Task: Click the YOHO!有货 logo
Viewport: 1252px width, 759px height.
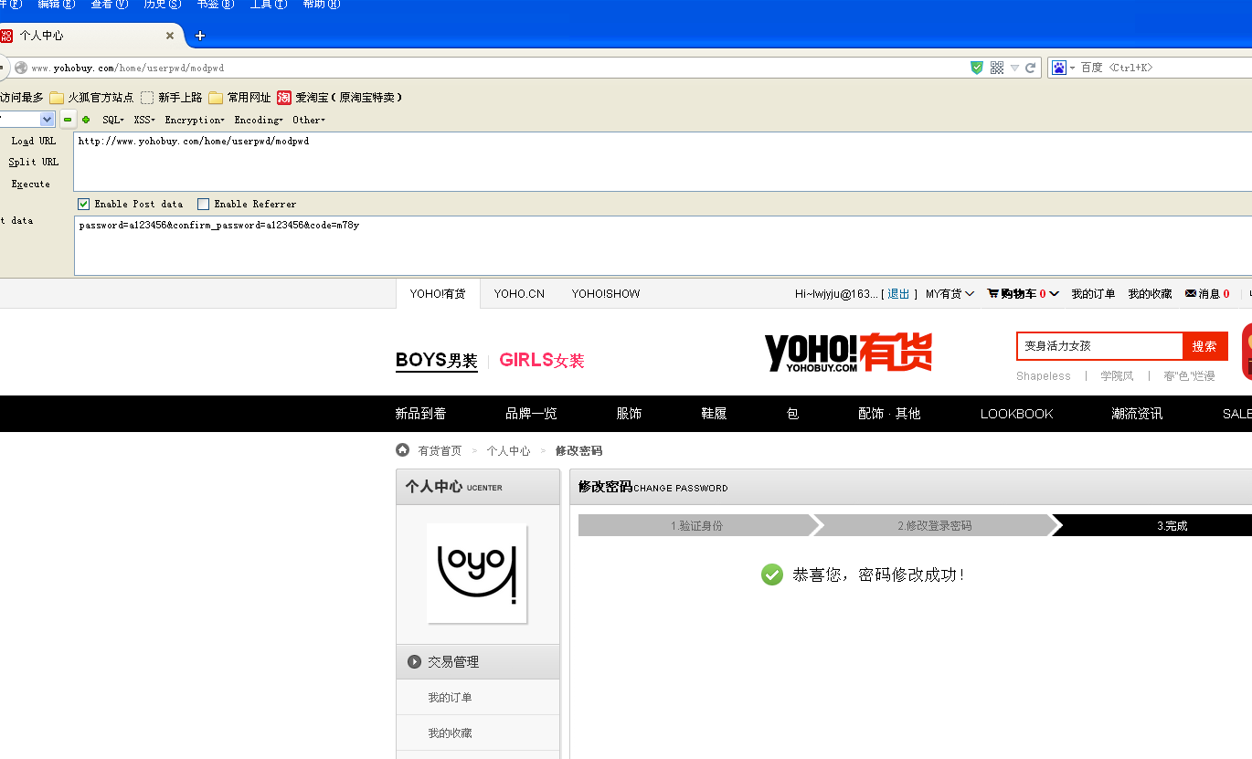Action: click(848, 353)
